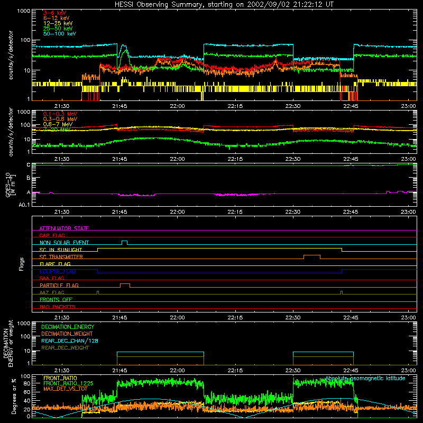Image resolution: width=423 pixels, height=423 pixels.
Task: Select the 'B' flux class tick label
Action: (x=29, y=178)
